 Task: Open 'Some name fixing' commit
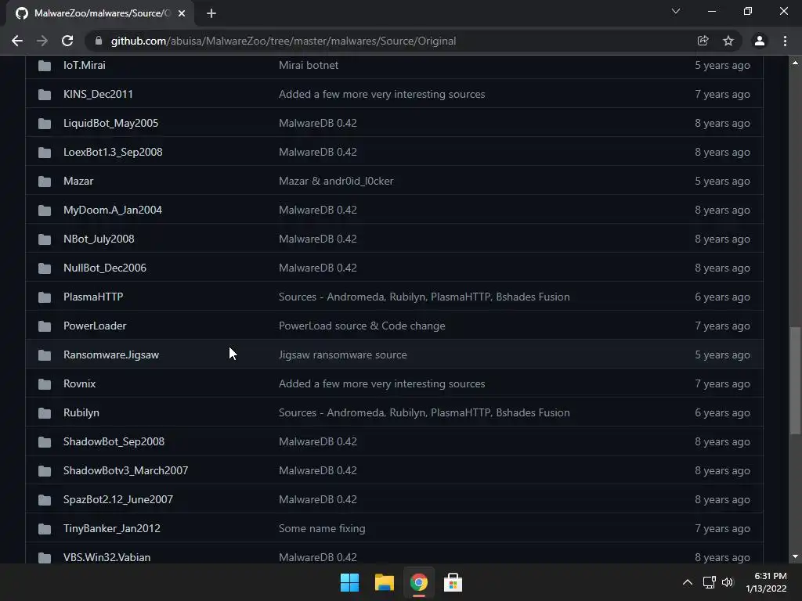[x=322, y=529]
